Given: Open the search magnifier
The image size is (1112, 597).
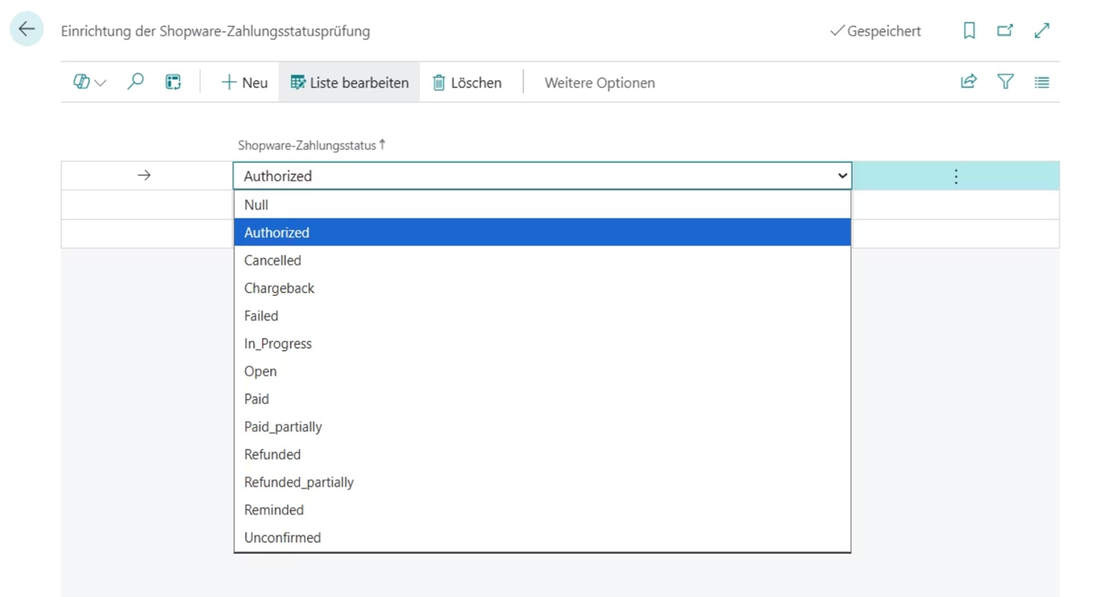Looking at the screenshot, I should (135, 82).
